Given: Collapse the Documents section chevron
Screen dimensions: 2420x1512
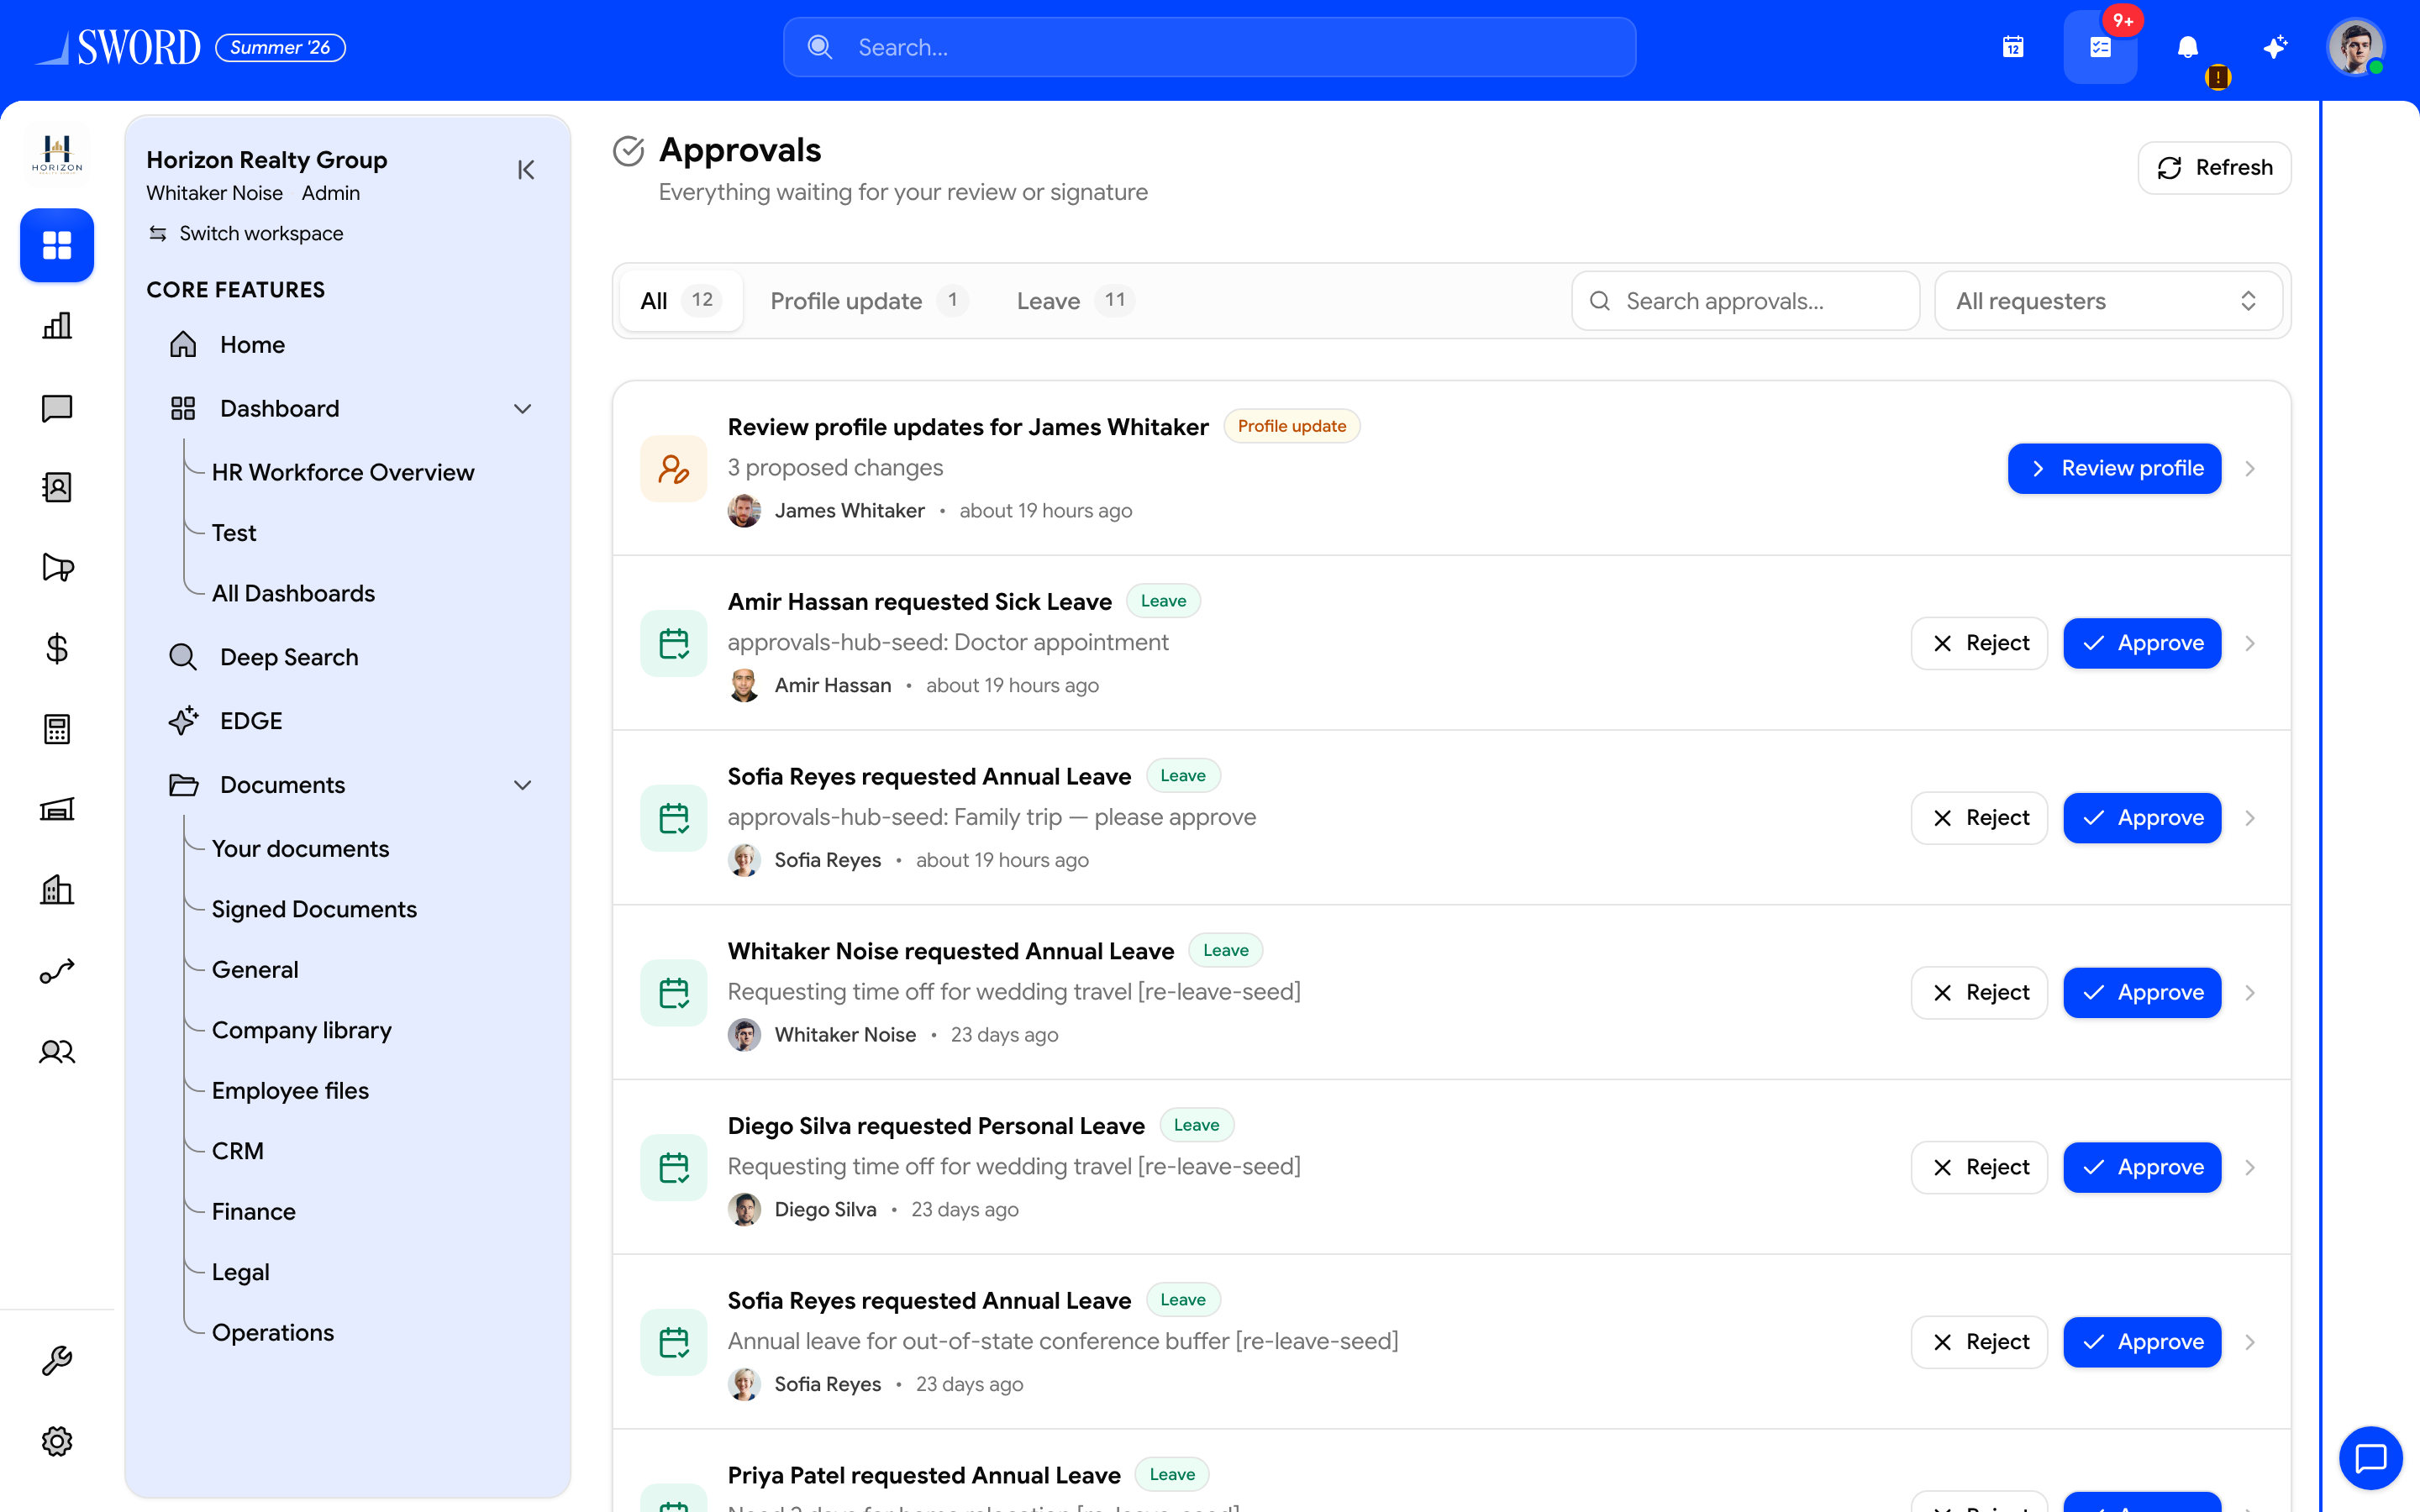Looking at the screenshot, I should (x=522, y=785).
